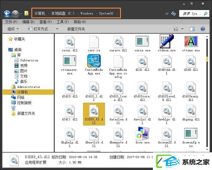Open the view options dropdown arrow
The image size is (212, 170).
(182, 29)
